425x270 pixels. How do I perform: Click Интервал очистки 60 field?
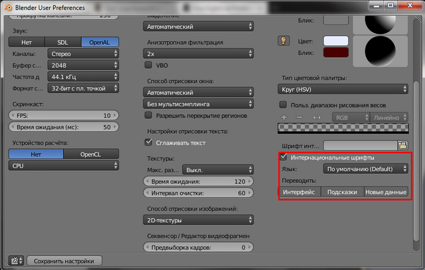point(199,193)
